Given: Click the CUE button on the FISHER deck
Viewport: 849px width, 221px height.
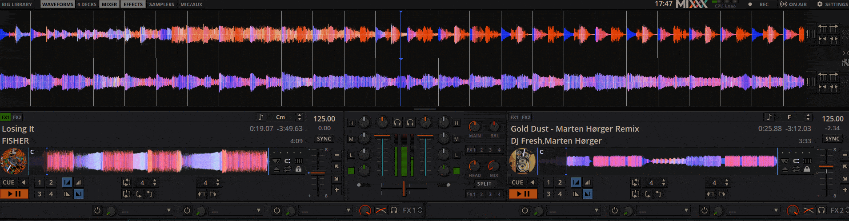Looking at the screenshot, I should coord(8,182).
